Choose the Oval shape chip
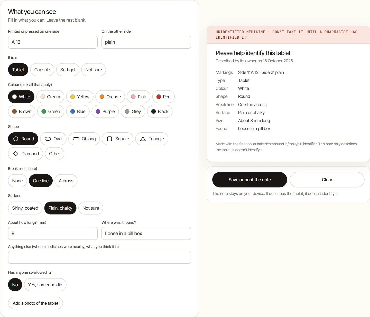 53,139
